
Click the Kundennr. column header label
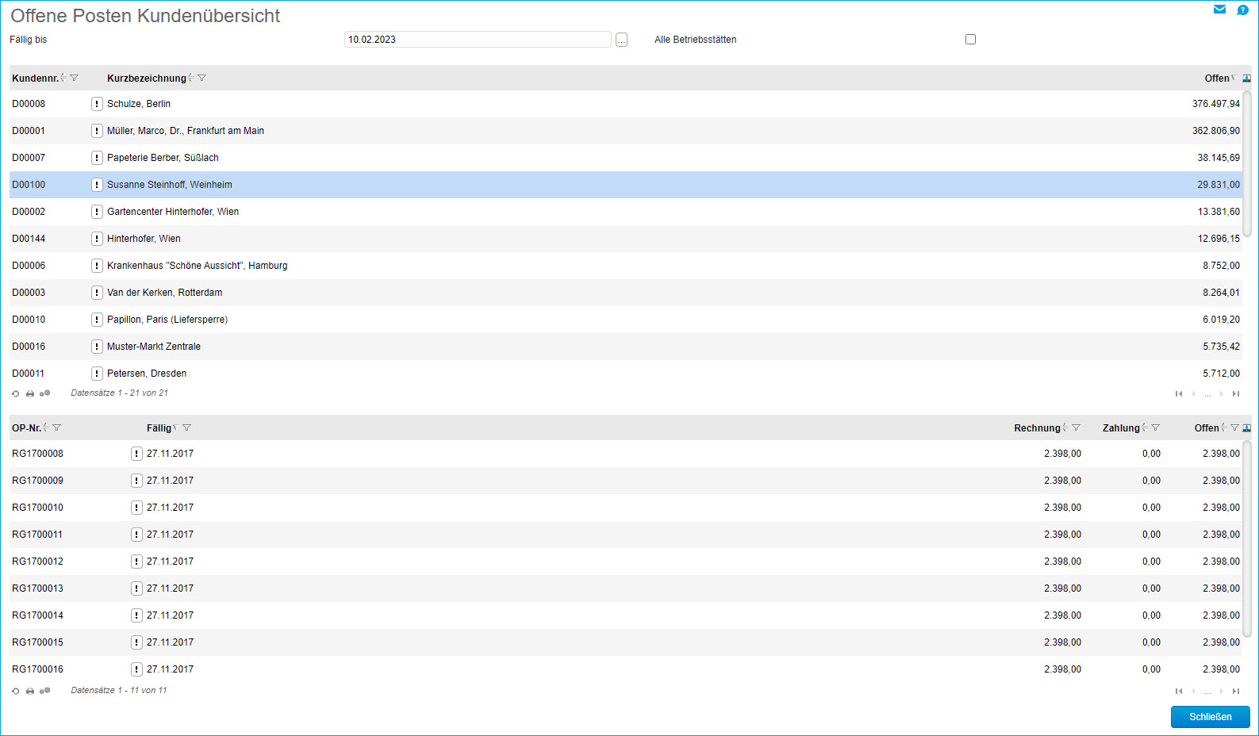pyautogui.click(x=35, y=79)
